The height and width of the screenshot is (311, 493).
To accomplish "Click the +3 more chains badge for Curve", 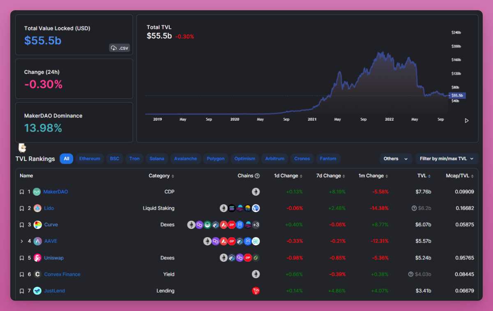I will click(x=256, y=225).
